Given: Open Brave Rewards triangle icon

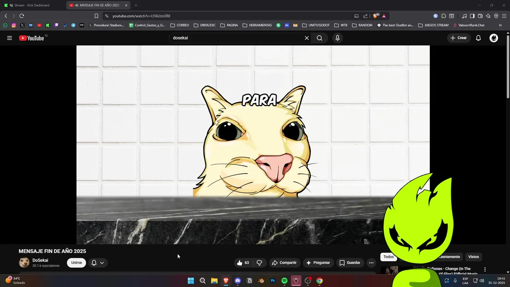Looking at the screenshot, I should 384,16.
